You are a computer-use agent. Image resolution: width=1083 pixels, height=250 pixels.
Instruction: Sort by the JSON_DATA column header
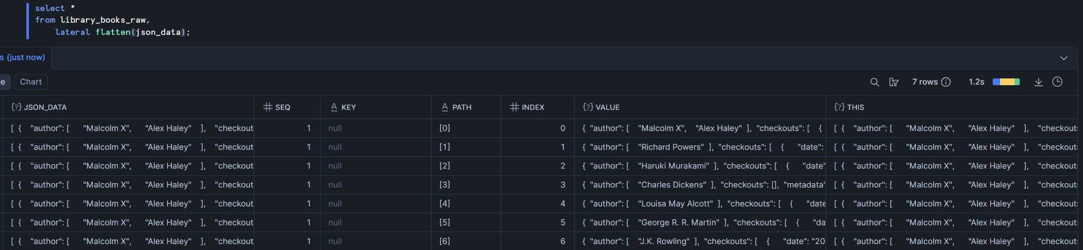45,107
